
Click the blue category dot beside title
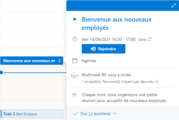[75, 19]
